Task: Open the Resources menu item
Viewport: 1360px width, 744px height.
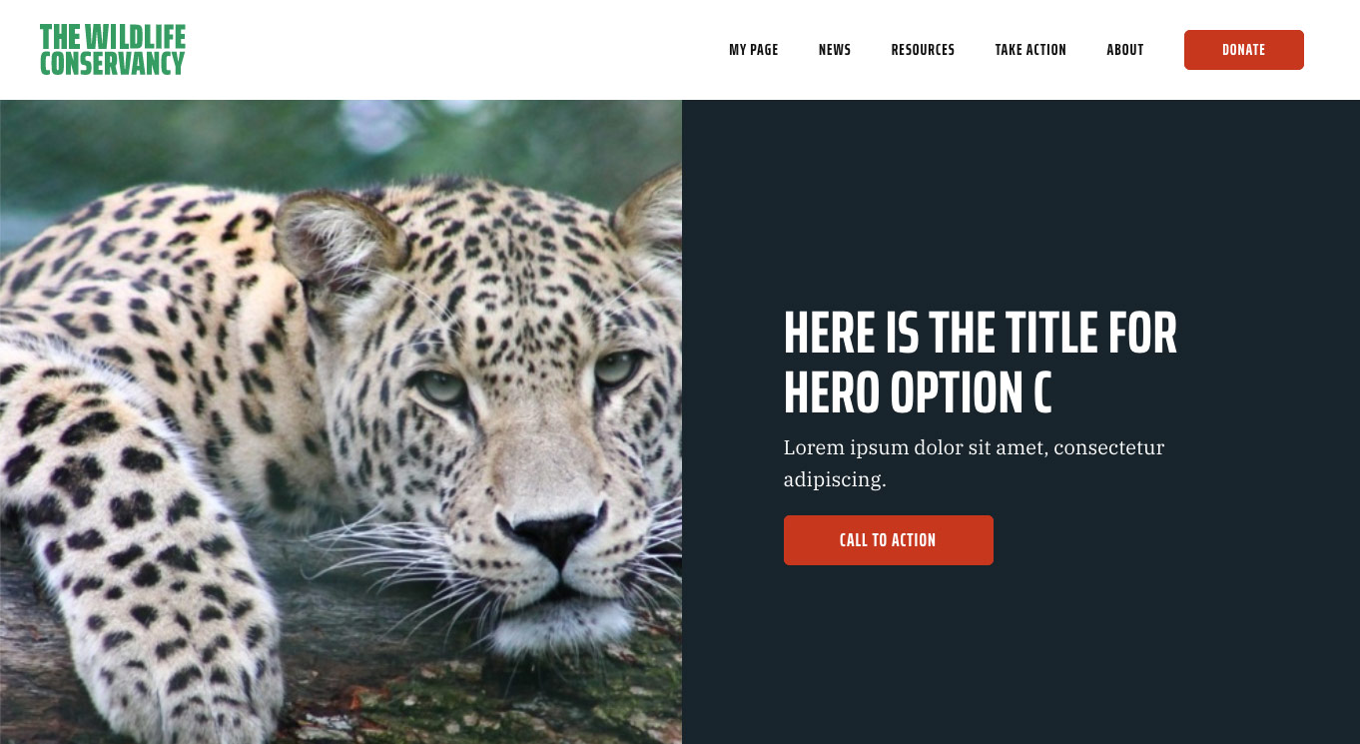Action: [923, 50]
